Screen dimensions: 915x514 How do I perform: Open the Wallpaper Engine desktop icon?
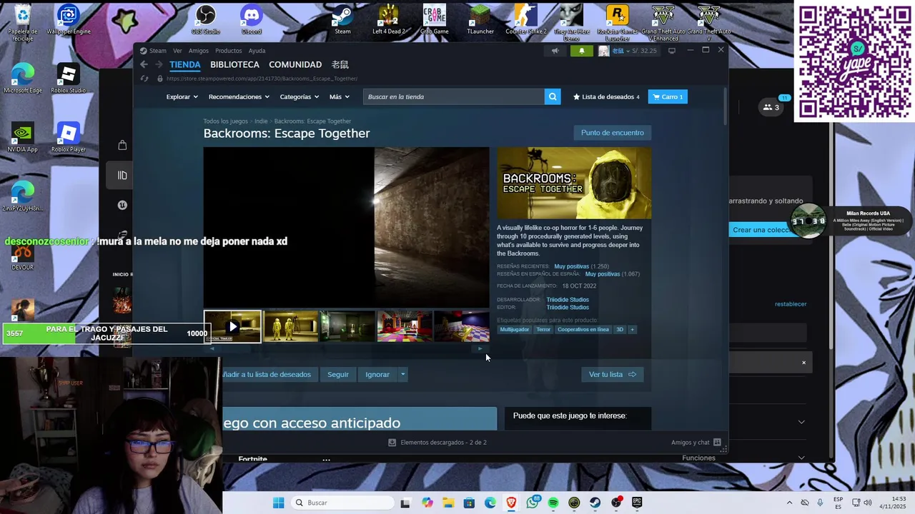[x=69, y=20]
